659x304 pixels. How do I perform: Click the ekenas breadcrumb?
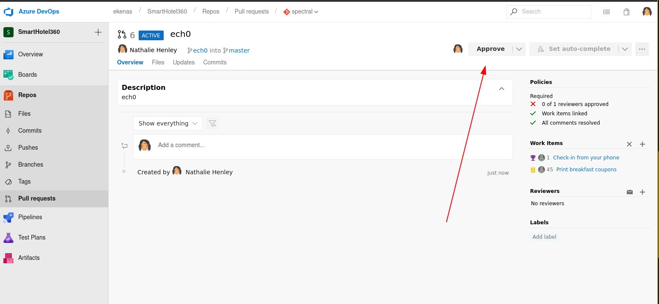[123, 11]
